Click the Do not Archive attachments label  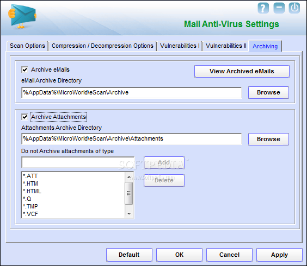(67, 151)
